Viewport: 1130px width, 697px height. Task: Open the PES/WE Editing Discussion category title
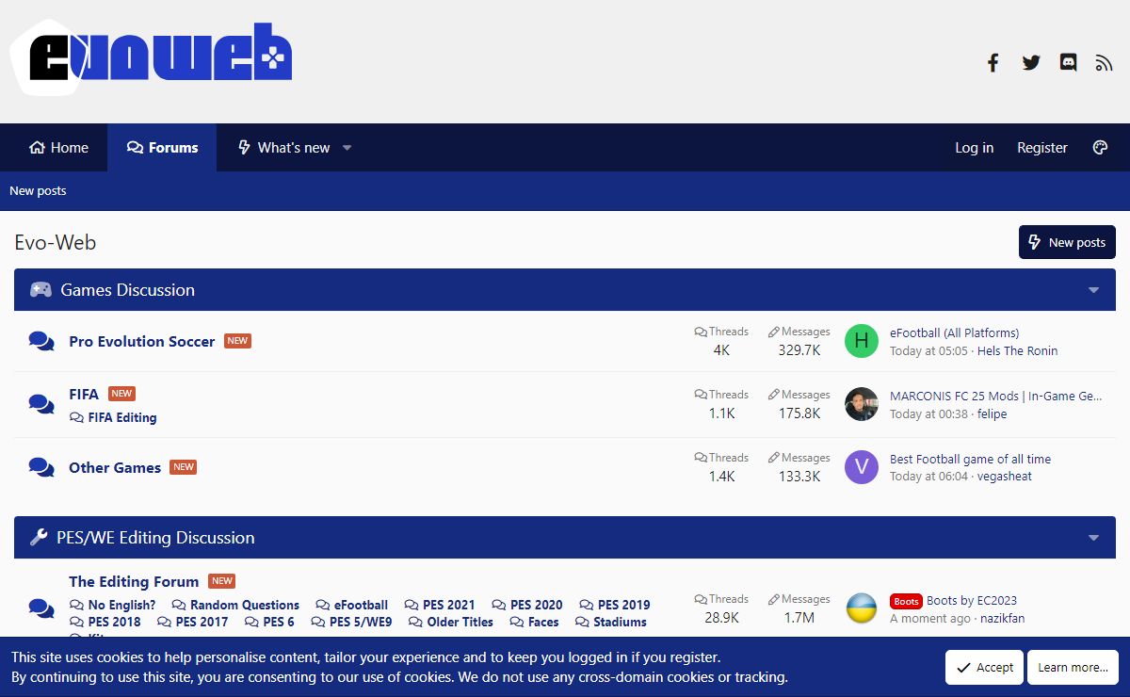pyautogui.click(x=155, y=538)
